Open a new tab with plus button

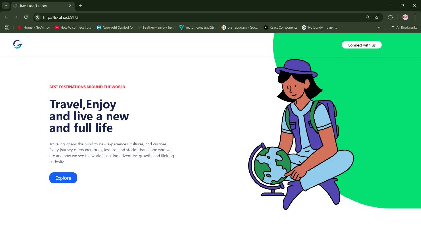coord(80,6)
